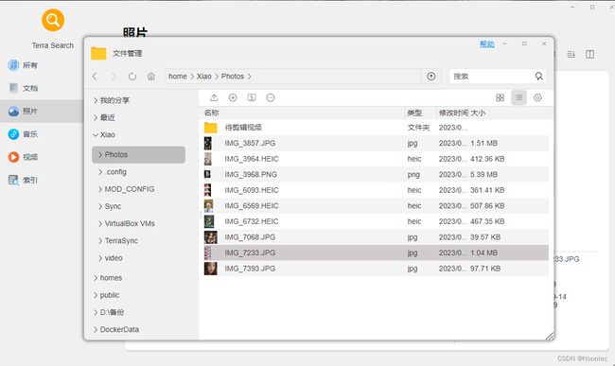Switch to grid thumbnail view

point(501,97)
